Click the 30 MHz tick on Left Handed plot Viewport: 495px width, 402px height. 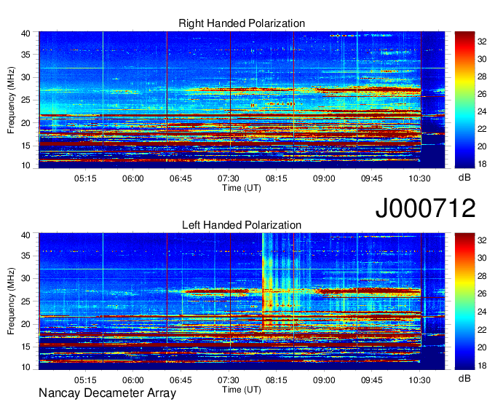pos(25,278)
